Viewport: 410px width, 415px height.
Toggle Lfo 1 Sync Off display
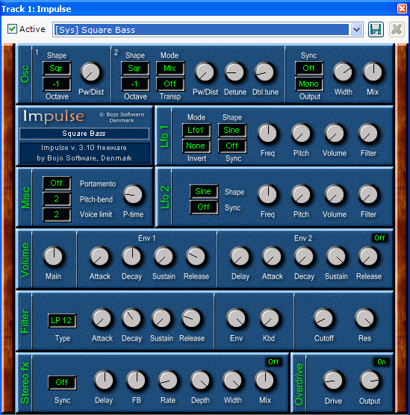click(232, 146)
